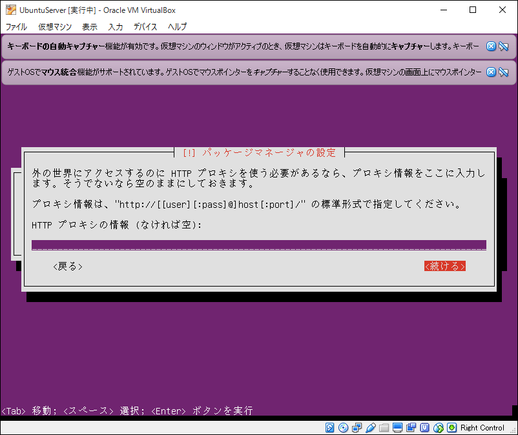Image resolution: width=518 pixels, height=435 pixels.
Task: Open the 入力 menu
Action: [x=116, y=27]
